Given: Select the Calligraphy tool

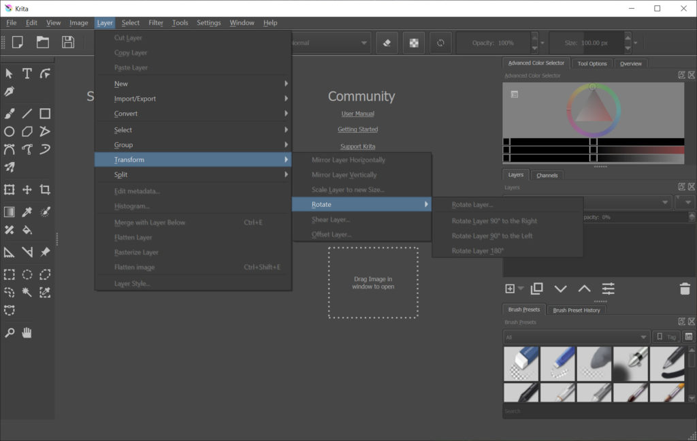Looking at the screenshot, I should (x=9, y=92).
